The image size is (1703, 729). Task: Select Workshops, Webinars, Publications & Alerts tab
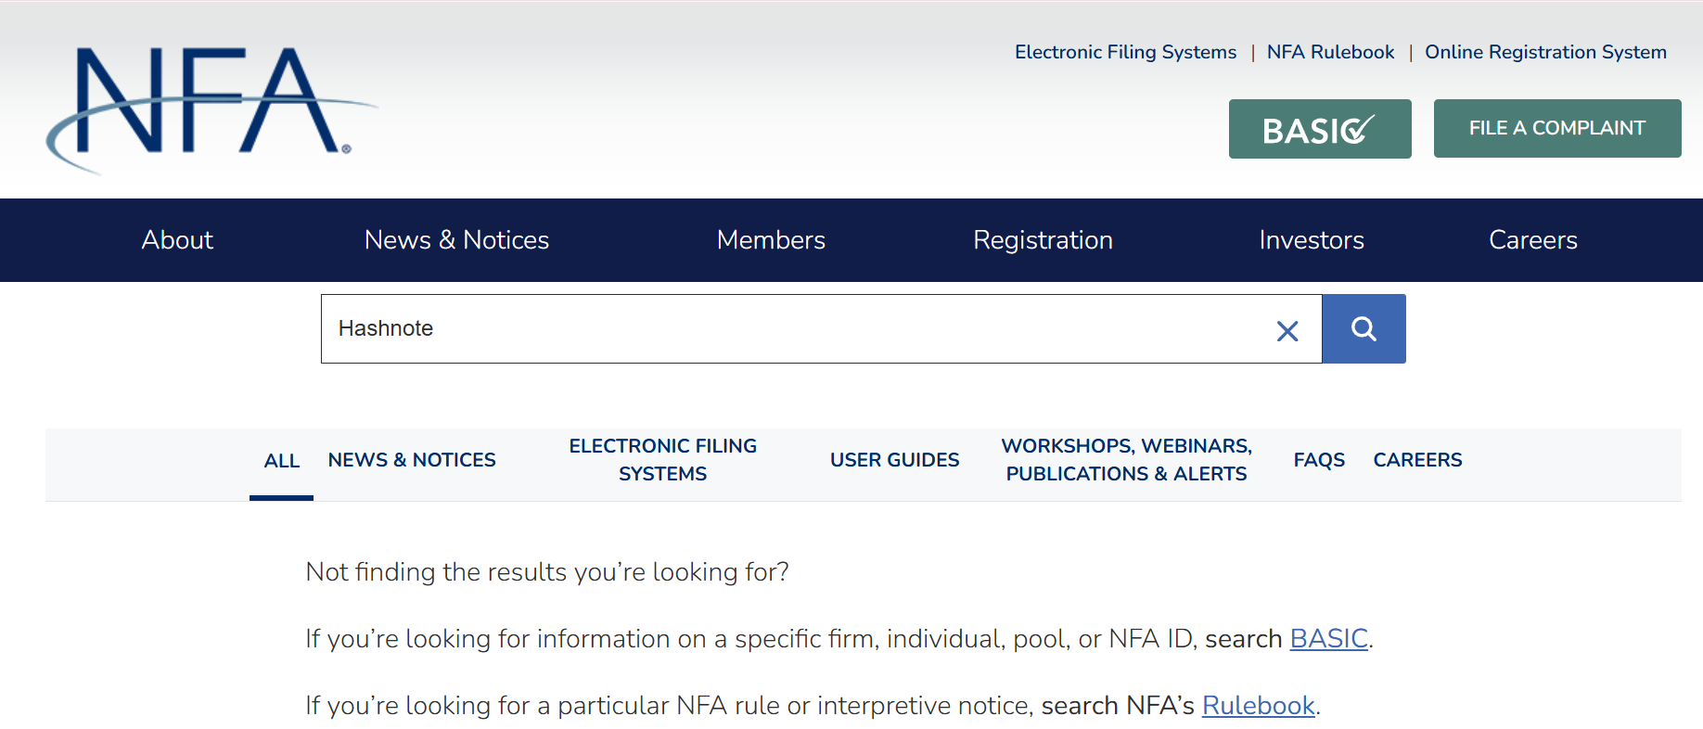(1127, 460)
